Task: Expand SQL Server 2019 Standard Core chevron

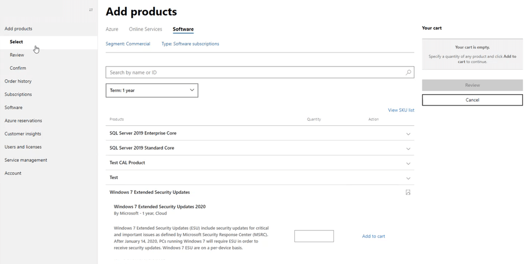Action: point(408,149)
